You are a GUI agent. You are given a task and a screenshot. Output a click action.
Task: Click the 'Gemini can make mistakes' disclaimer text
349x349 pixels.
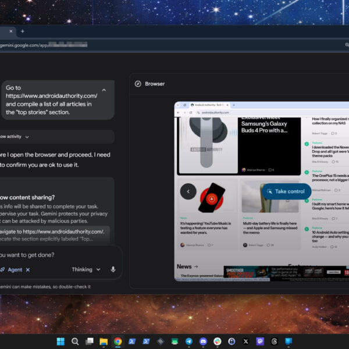tap(45, 287)
